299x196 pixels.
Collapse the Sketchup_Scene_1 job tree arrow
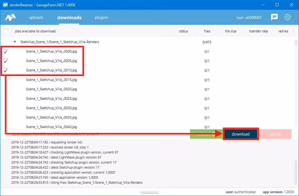(15, 42)
